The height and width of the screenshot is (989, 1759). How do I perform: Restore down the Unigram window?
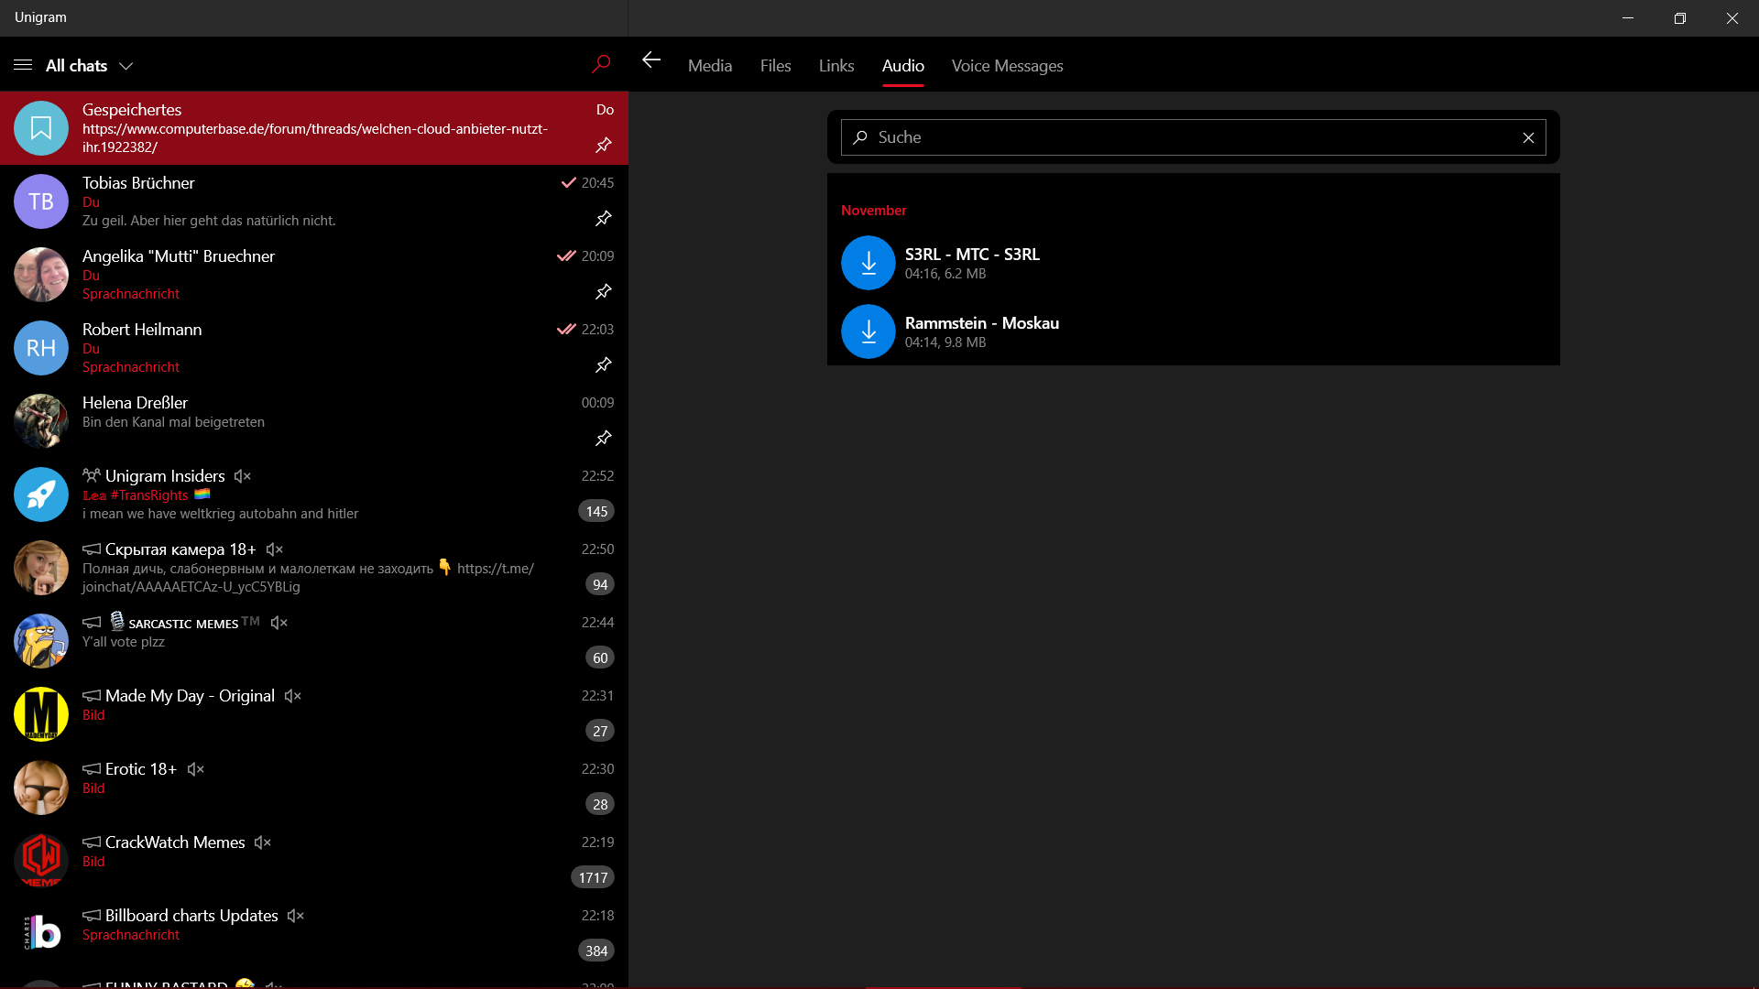(1680, 18)
